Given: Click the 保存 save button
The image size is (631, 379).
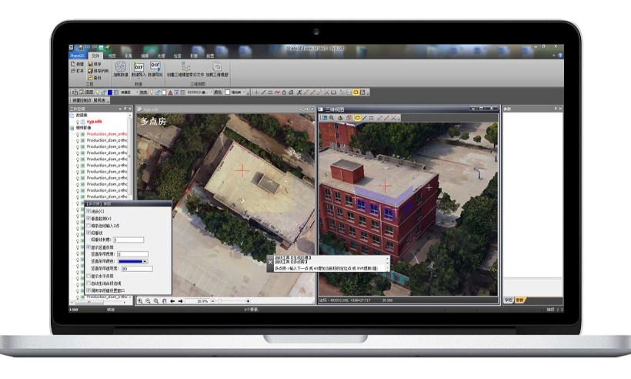Looking at the screenshot, I should 95,64.
